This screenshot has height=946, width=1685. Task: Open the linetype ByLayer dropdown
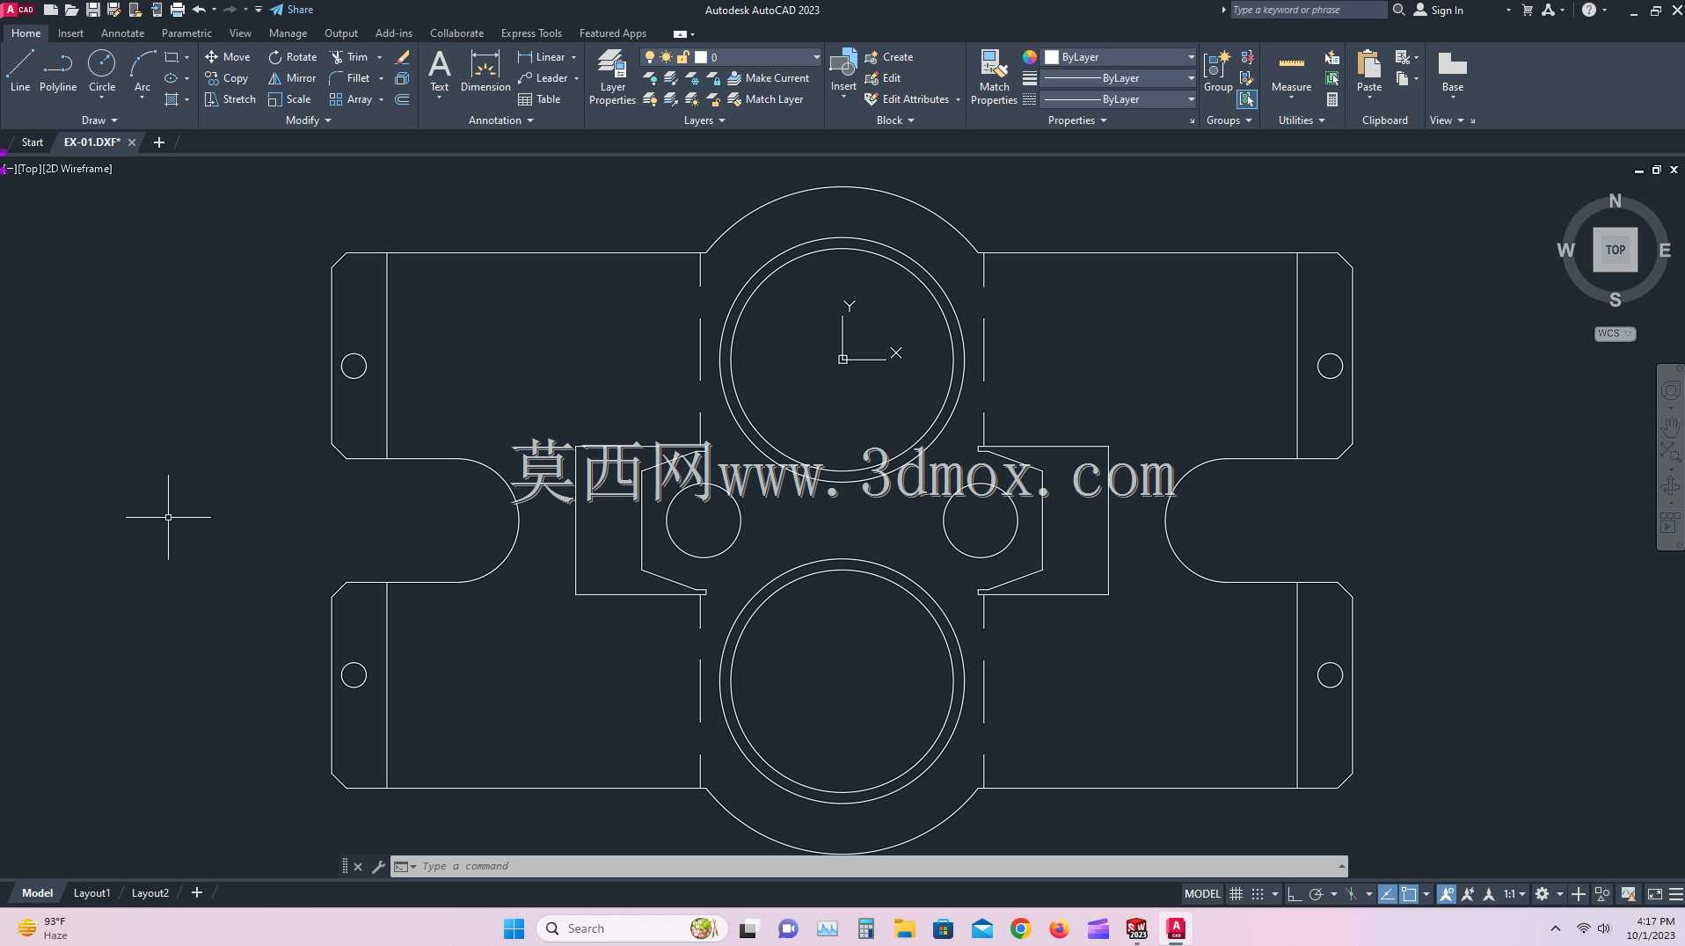[1119, 99]
